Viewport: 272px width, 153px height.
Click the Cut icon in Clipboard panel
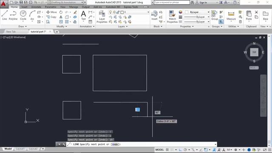pos(256,12)
